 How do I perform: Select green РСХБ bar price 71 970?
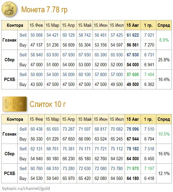pyautogui.click(x=133, y=169)
